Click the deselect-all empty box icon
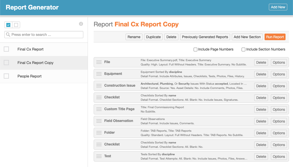This screenshot has height=167, width=293. click(16, 25)
